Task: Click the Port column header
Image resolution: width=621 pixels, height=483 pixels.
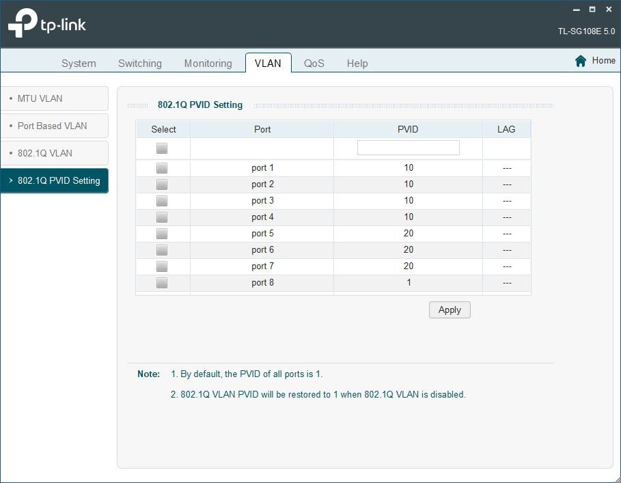Action: coord(262,129)
